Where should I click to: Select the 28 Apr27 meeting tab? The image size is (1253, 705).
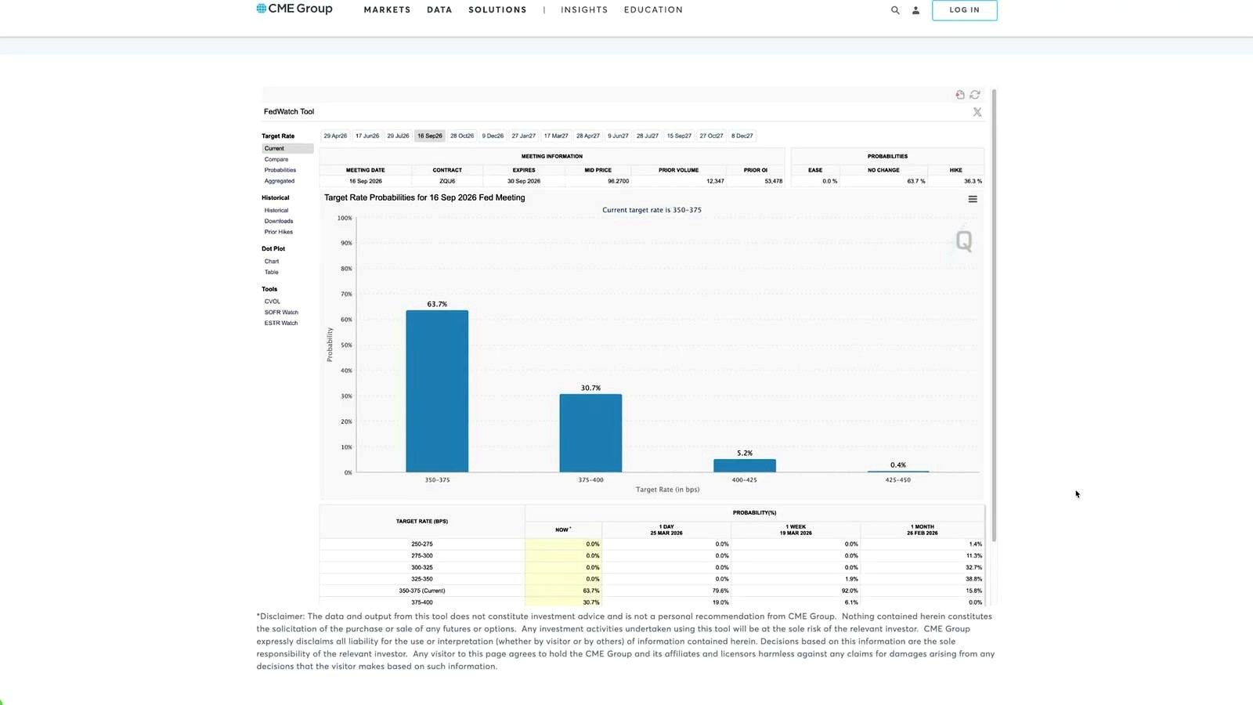pyautogui.click(x=588, y=136)
